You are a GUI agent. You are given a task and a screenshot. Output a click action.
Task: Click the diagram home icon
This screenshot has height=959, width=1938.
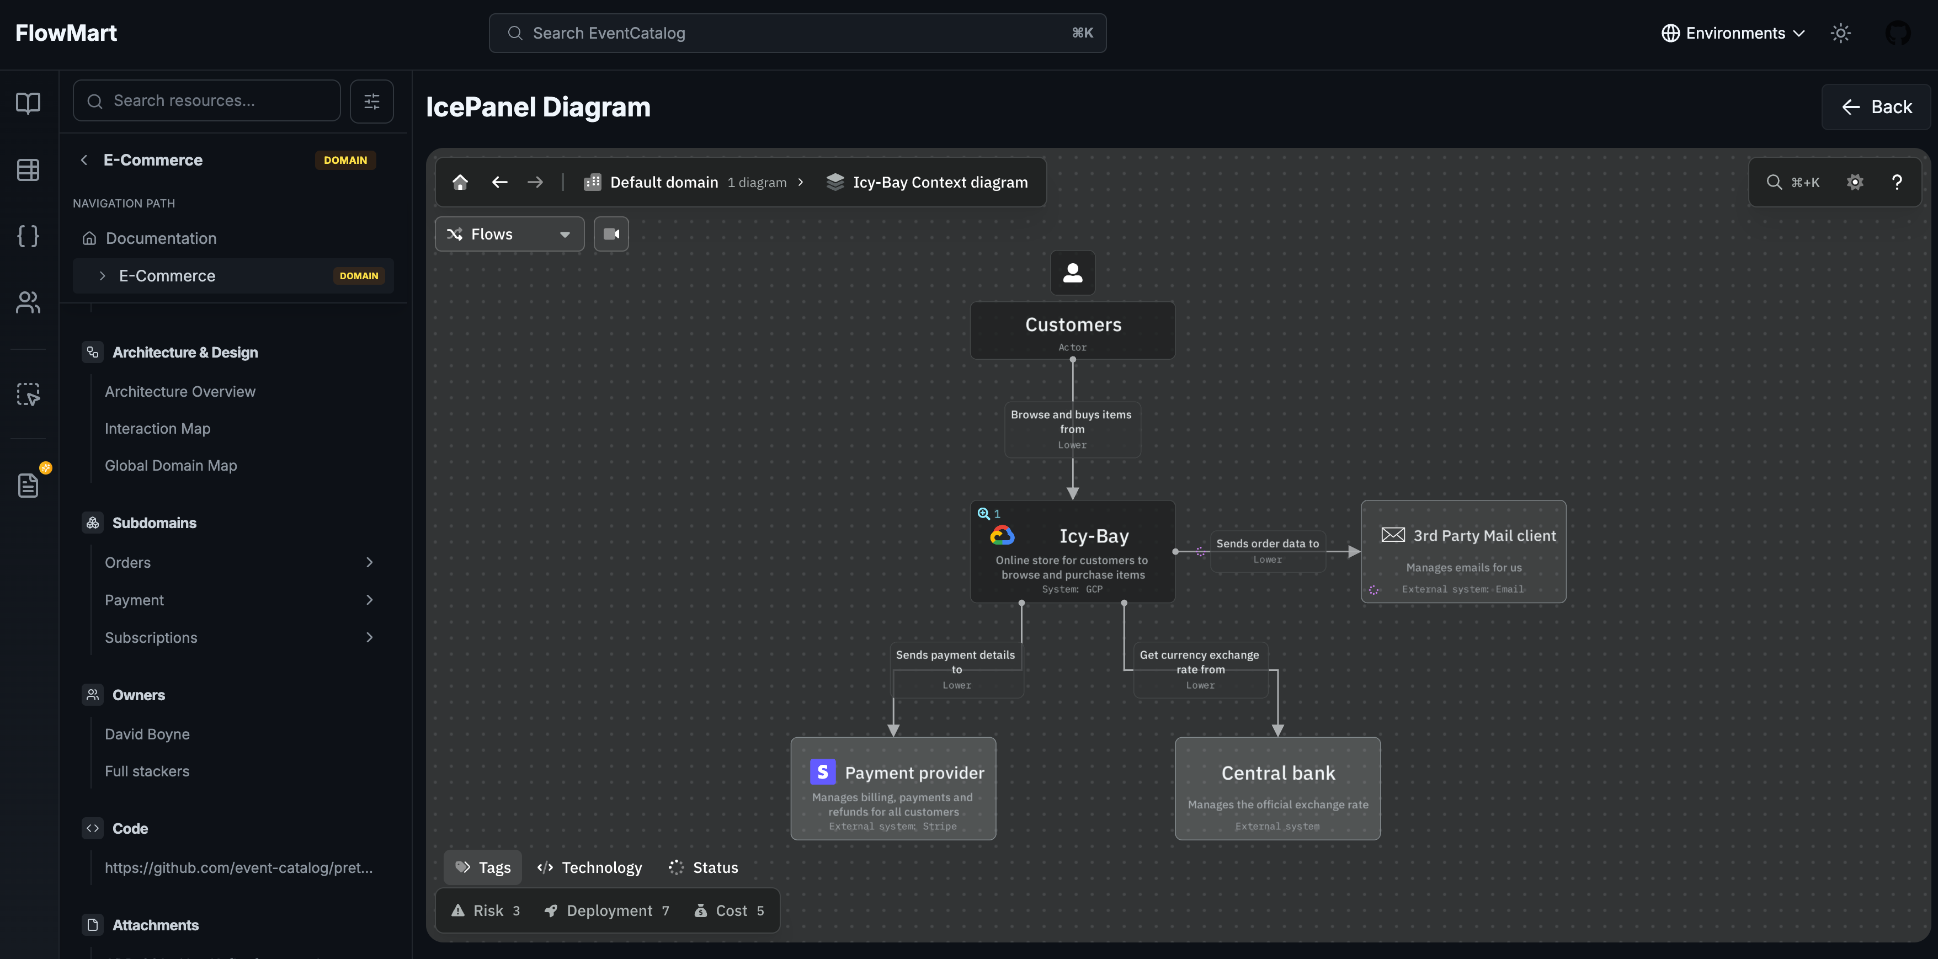[x=460, y=182]
